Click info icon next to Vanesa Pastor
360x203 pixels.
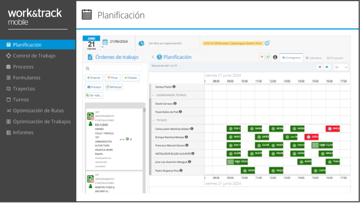(x=174, y=87)
